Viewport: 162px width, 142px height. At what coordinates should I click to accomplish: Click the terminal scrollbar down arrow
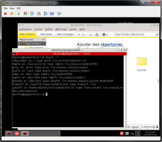(x=125, y=126)
